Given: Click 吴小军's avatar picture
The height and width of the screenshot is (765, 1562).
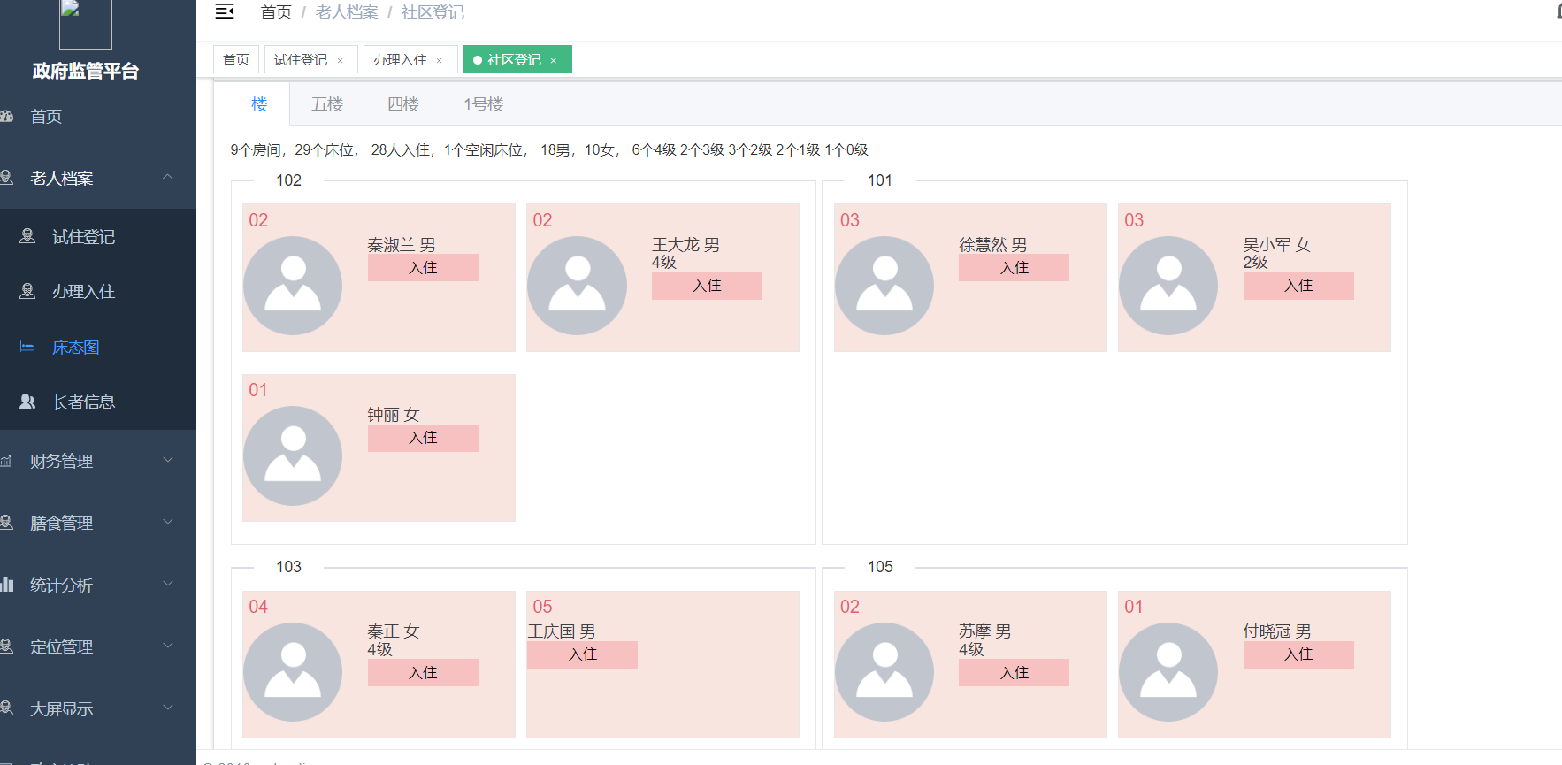Looking at the screenshot, I should point(1168,286).
